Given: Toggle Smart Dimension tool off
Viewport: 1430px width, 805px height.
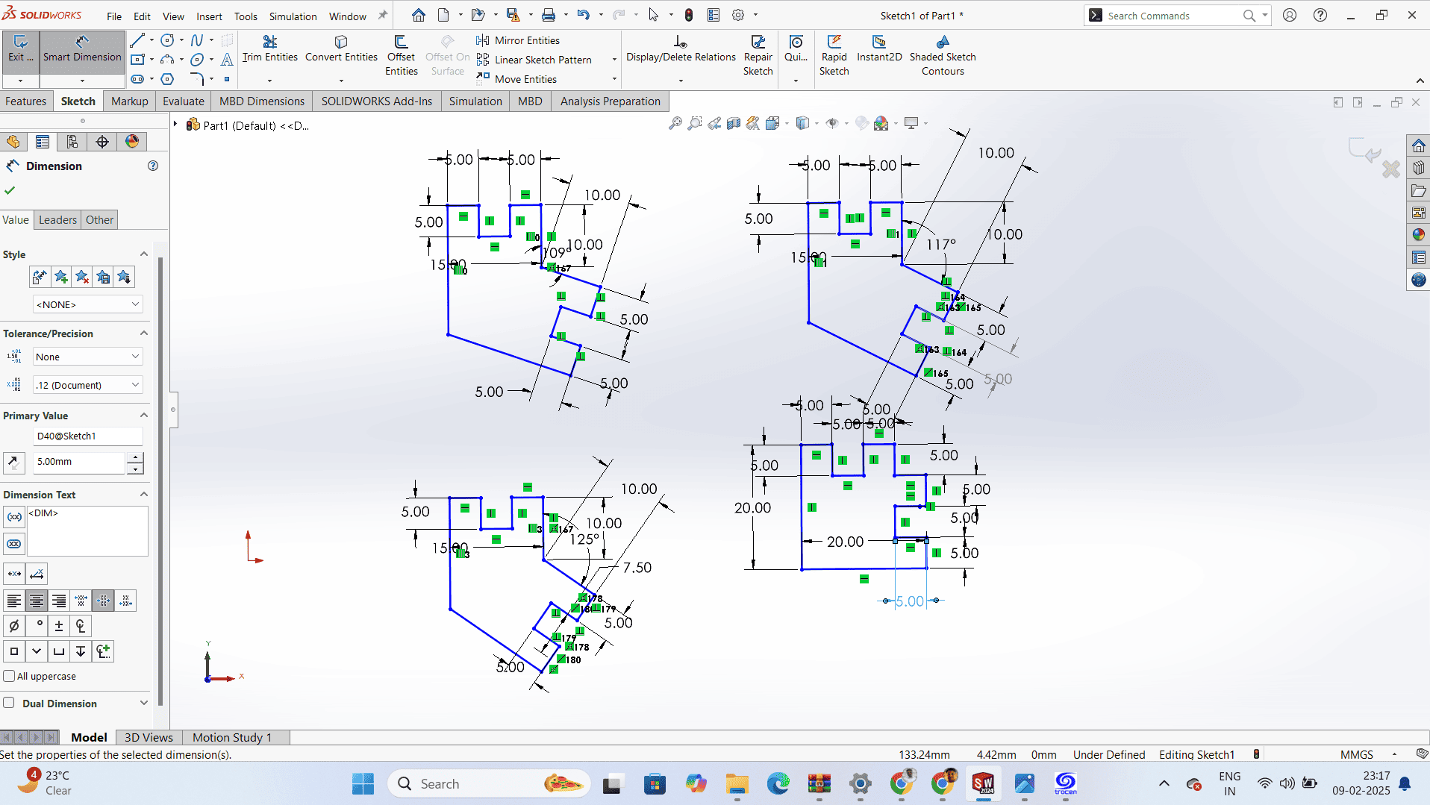Looking at the screenshot, I should 82,51.
